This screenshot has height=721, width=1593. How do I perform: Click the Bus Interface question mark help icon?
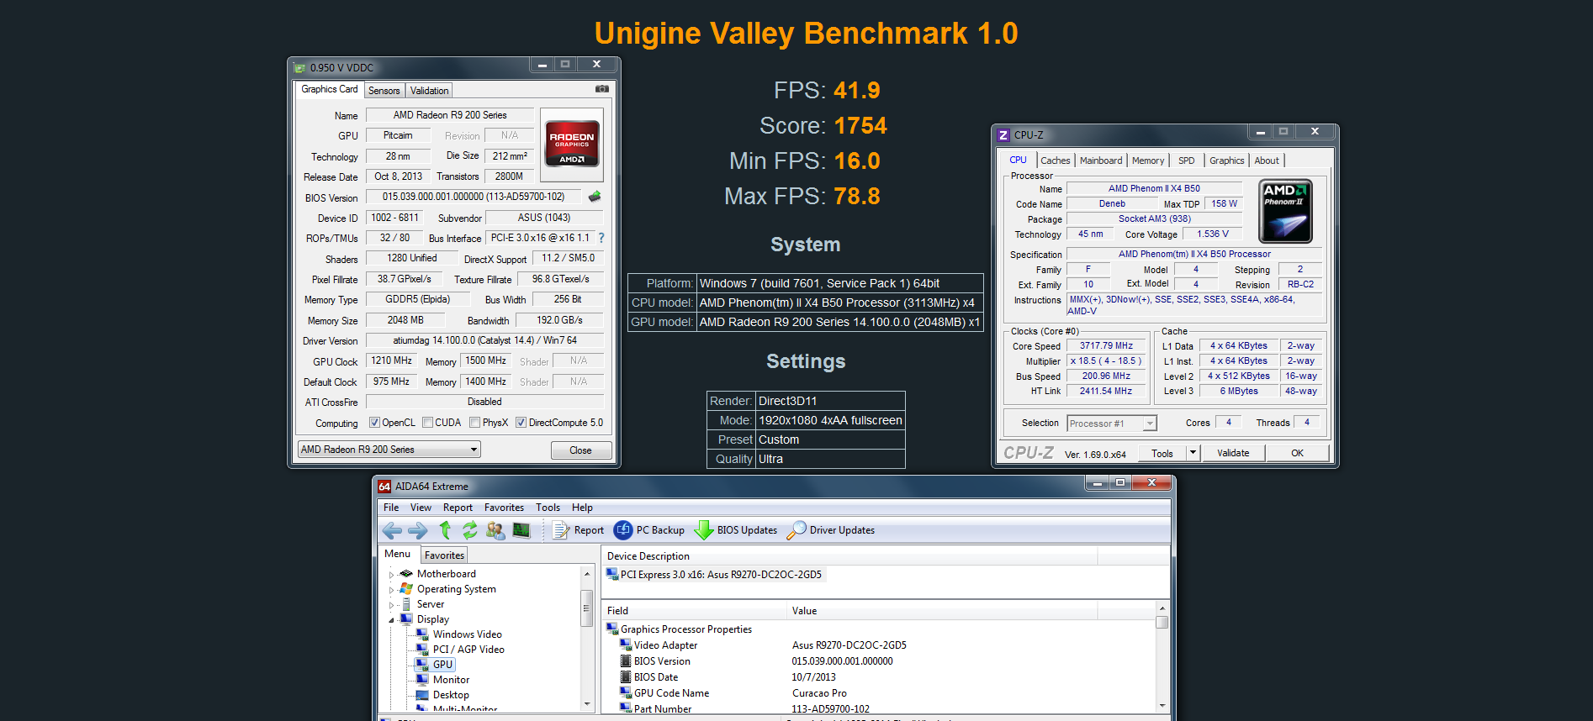(601, 238)
